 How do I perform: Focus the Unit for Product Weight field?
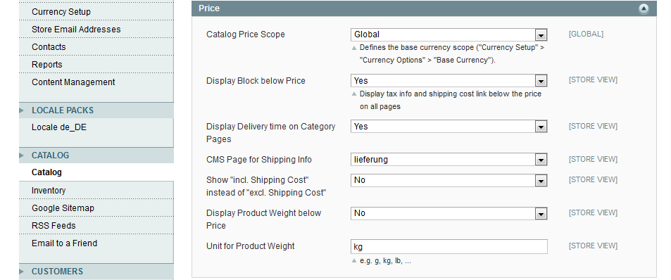coord(449,247)
